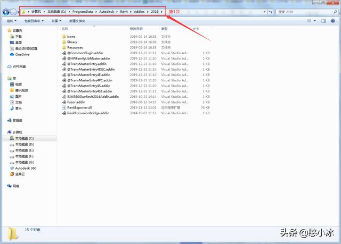Click the Forward navigation arrow button

click(x=13, y=12)
